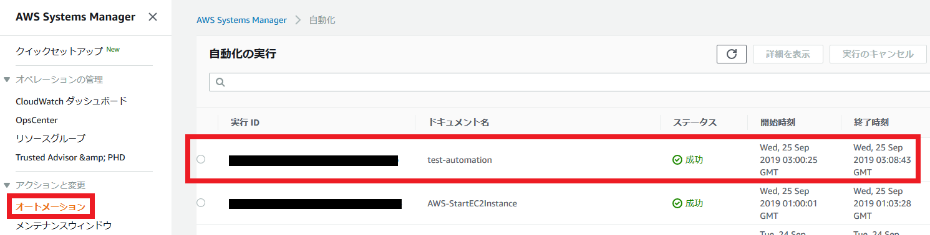Screen dimensions: 930x235
Task: Click the 詳細を表示 button
Action: [788, 54]
